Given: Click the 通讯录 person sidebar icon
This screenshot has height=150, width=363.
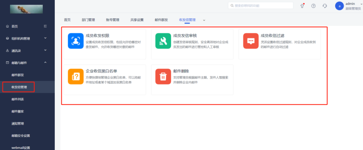Looking at the screenshot, I should tap(7, 50).
